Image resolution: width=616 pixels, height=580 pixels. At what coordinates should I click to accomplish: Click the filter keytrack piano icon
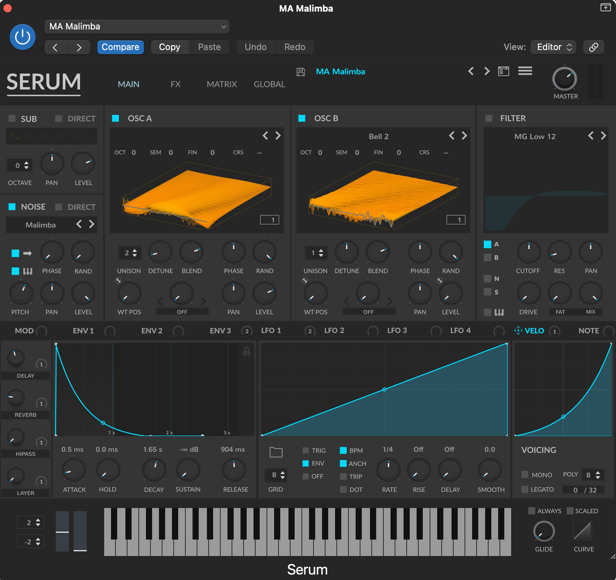coord(499,312)
